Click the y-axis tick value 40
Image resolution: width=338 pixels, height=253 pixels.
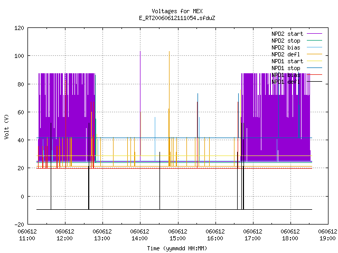pos(21,140)
